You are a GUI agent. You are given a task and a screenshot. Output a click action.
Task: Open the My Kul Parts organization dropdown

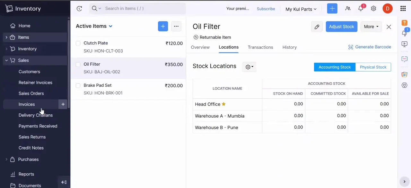coord(301,9)
